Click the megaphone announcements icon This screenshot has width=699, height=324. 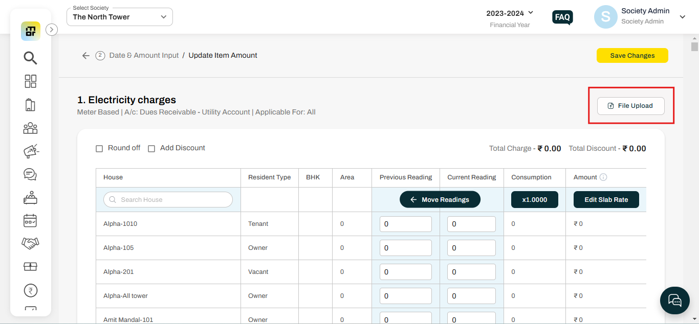coord(30,151)
